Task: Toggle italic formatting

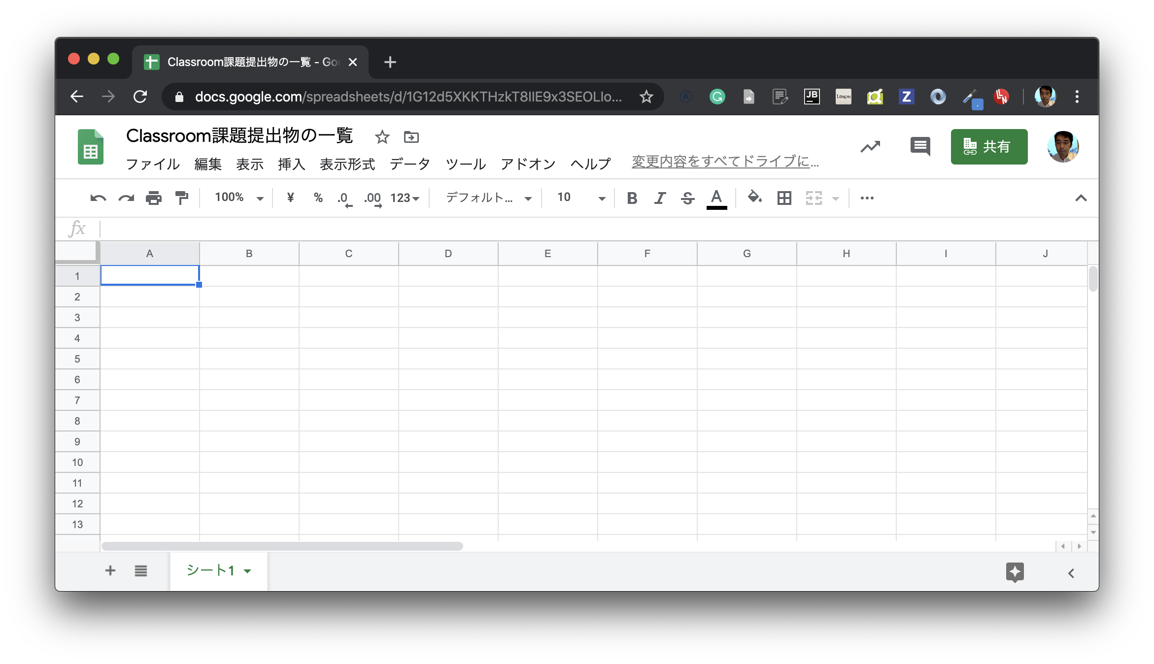Action: (x=660, y=198)
